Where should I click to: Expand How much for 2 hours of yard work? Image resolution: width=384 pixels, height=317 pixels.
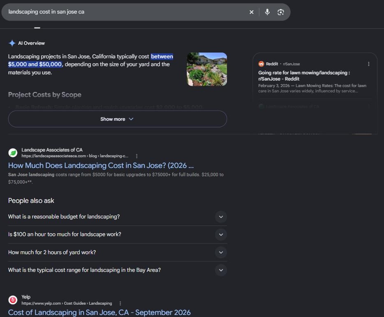coord(117,252)
